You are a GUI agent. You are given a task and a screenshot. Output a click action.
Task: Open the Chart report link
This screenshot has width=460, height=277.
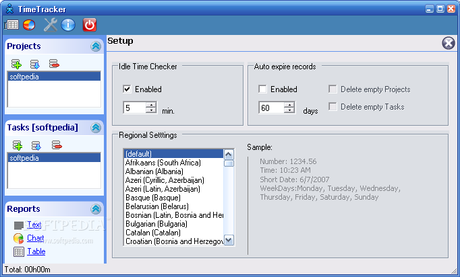pyautogui.click(x=36, y=238)
